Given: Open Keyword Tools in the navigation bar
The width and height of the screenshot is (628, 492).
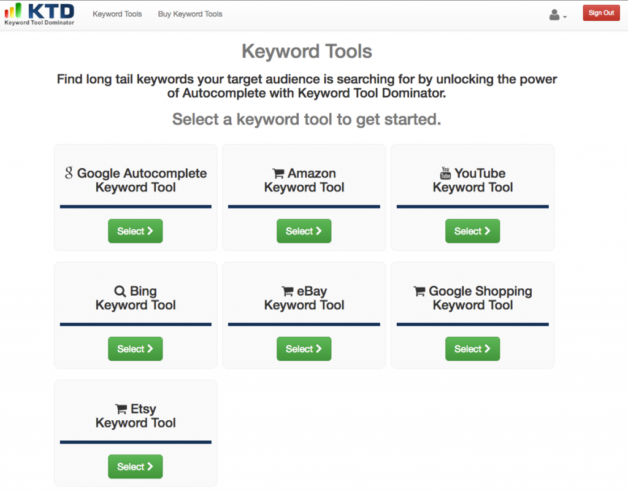Looking at the screenshot, I should (117, 13).
